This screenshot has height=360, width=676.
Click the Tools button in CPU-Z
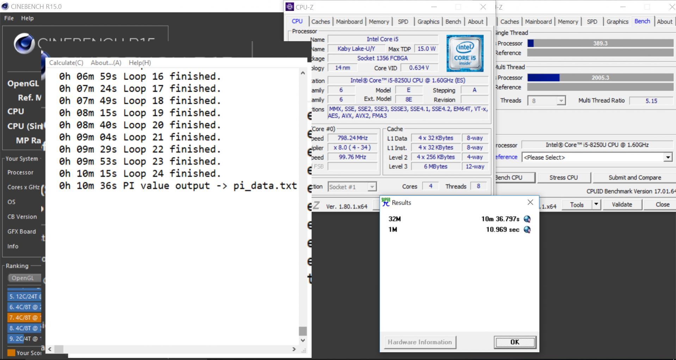(x=577, y=204)
